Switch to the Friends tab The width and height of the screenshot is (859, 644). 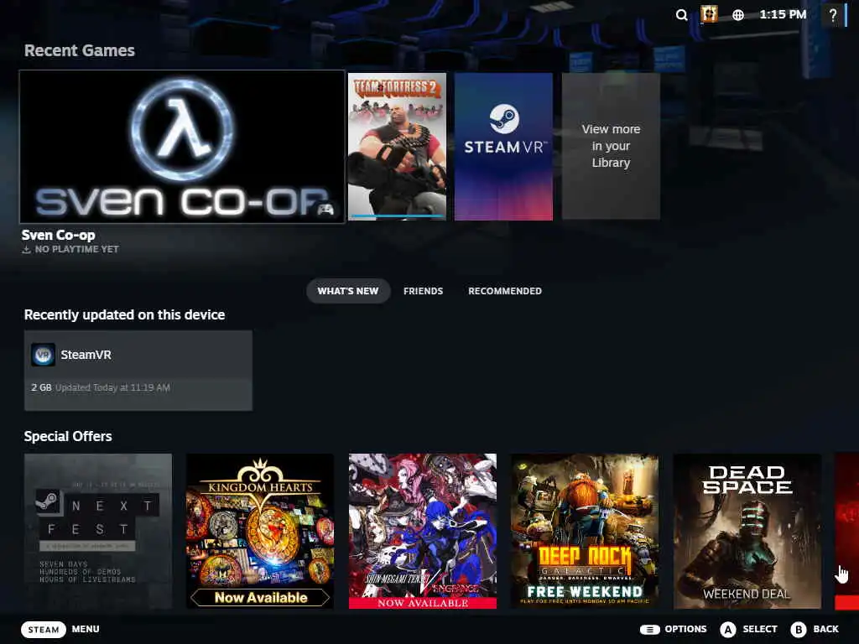423,291
